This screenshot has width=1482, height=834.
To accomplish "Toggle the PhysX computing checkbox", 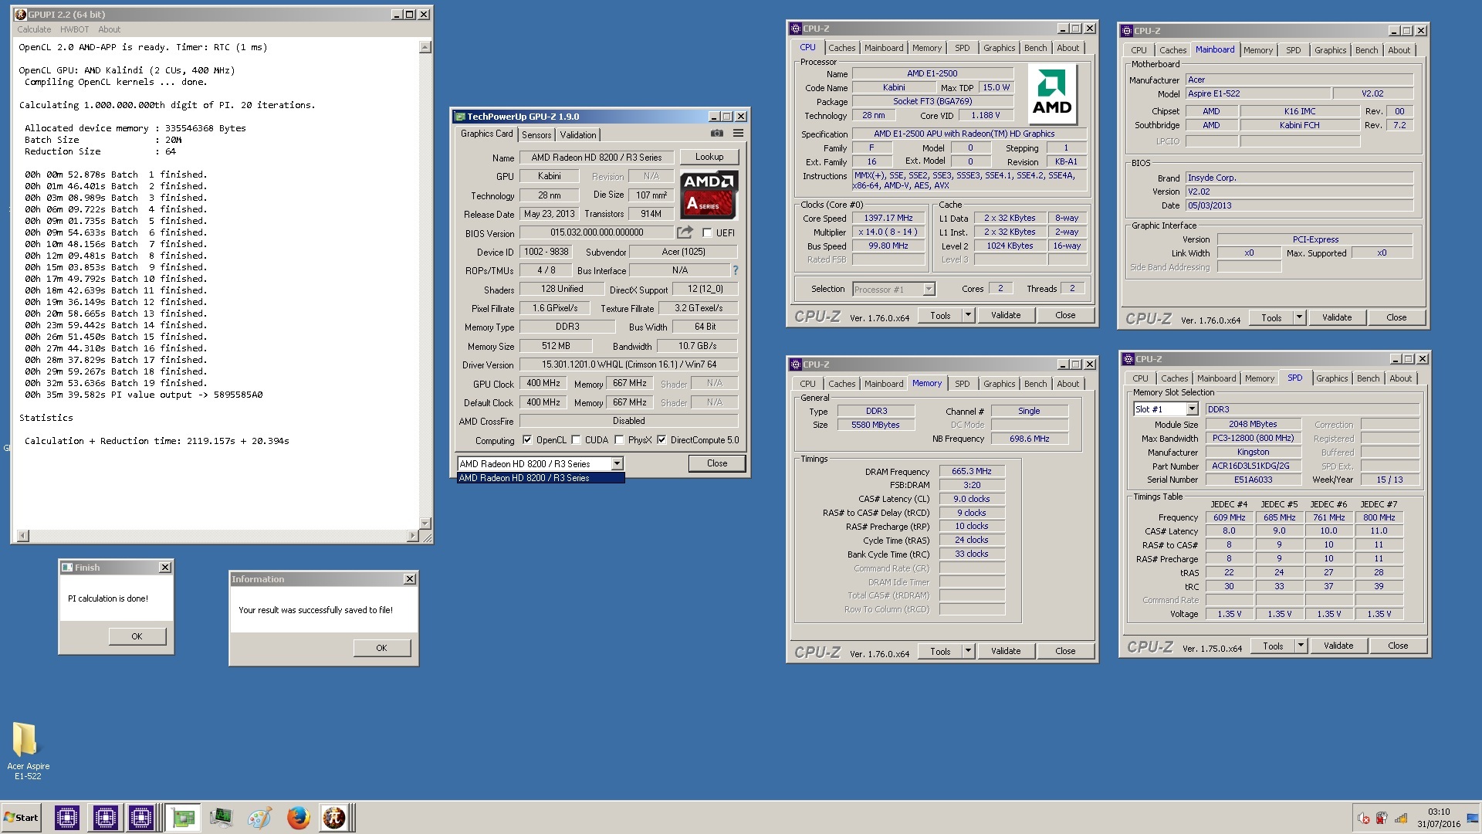I will tap(619, 440).
